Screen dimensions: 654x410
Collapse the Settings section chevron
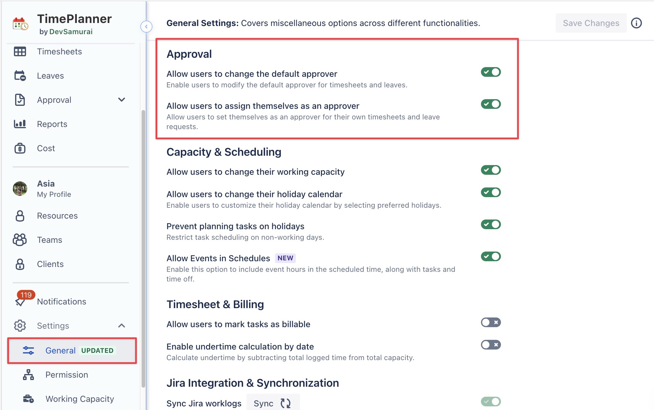(x=122, y=326)
